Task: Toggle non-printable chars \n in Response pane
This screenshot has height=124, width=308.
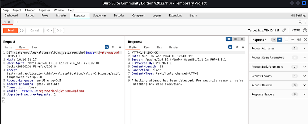Action: [x=237, y=47]
